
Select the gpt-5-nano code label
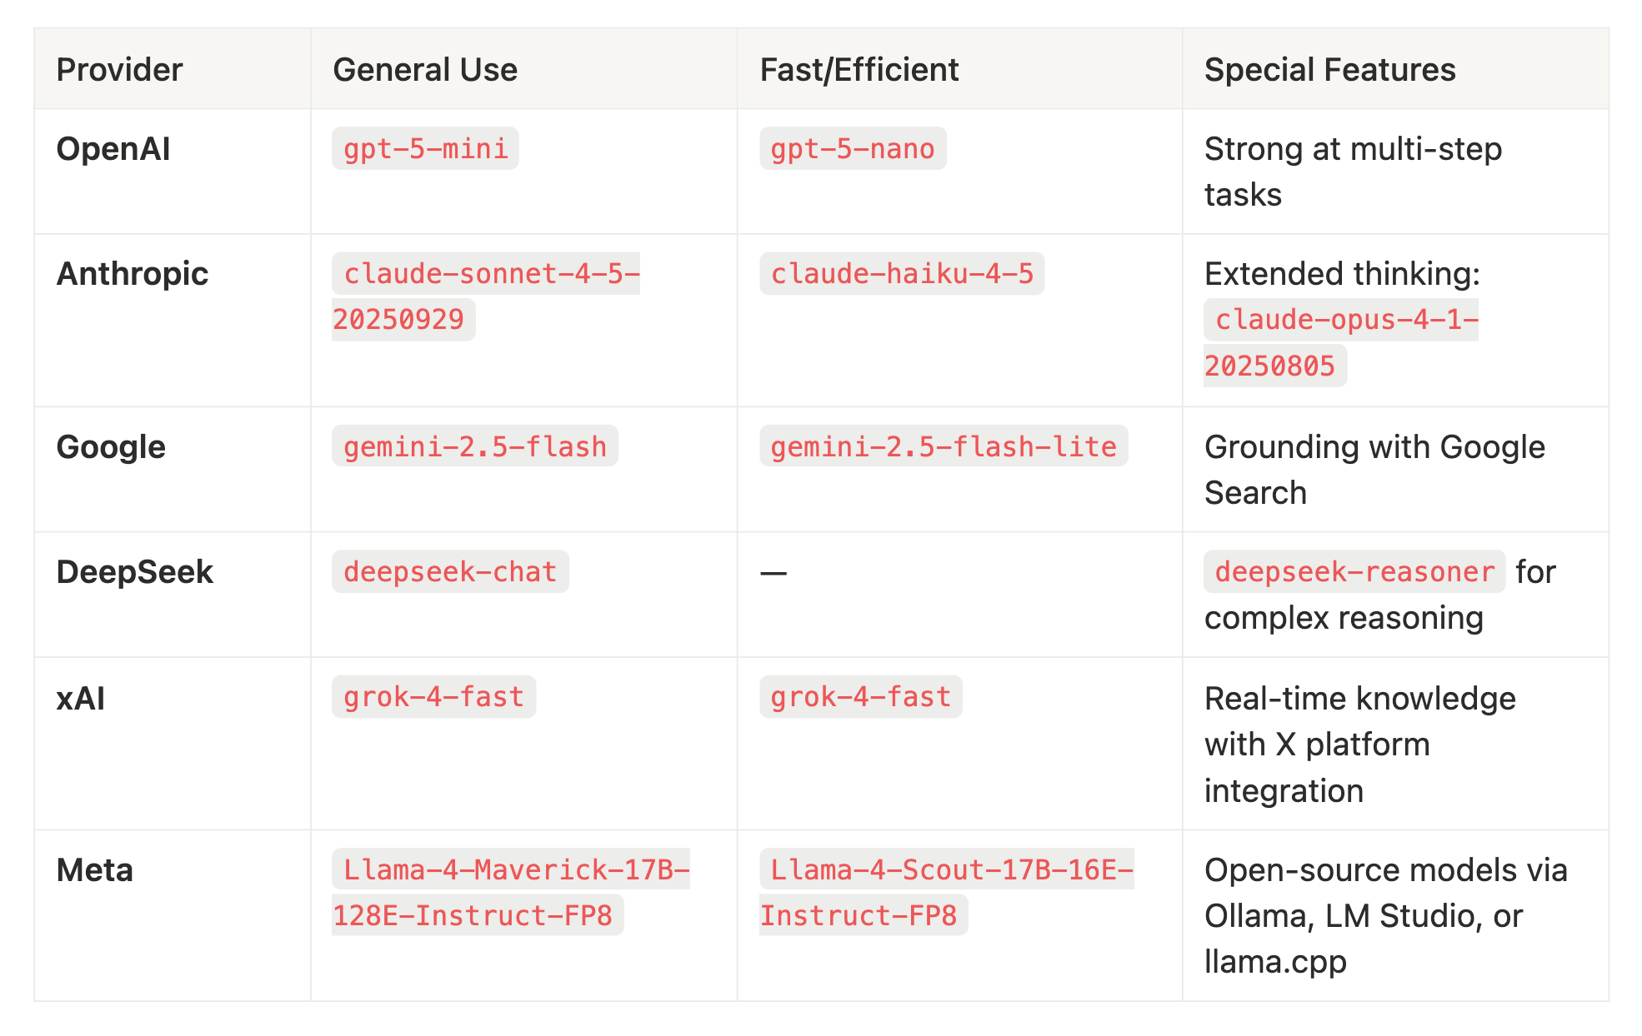click(x=853, y=149)
